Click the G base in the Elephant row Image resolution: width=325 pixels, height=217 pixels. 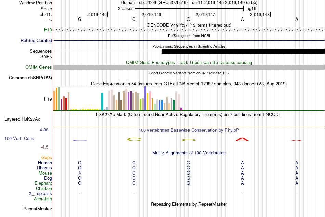pos(80,183)
